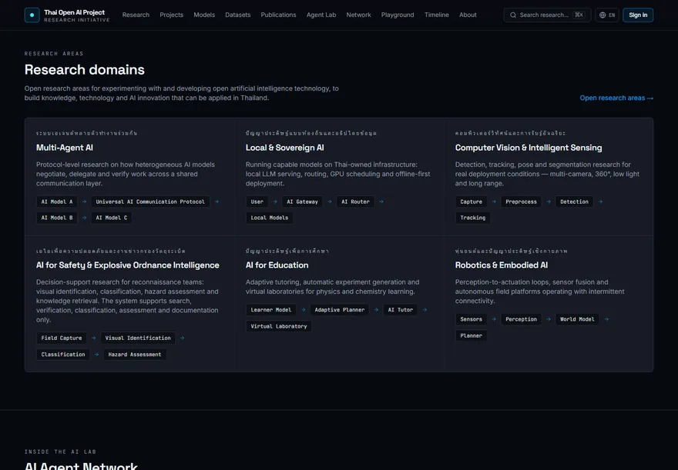
Task: Click the search magnifier icon
Action: (513, 15)
